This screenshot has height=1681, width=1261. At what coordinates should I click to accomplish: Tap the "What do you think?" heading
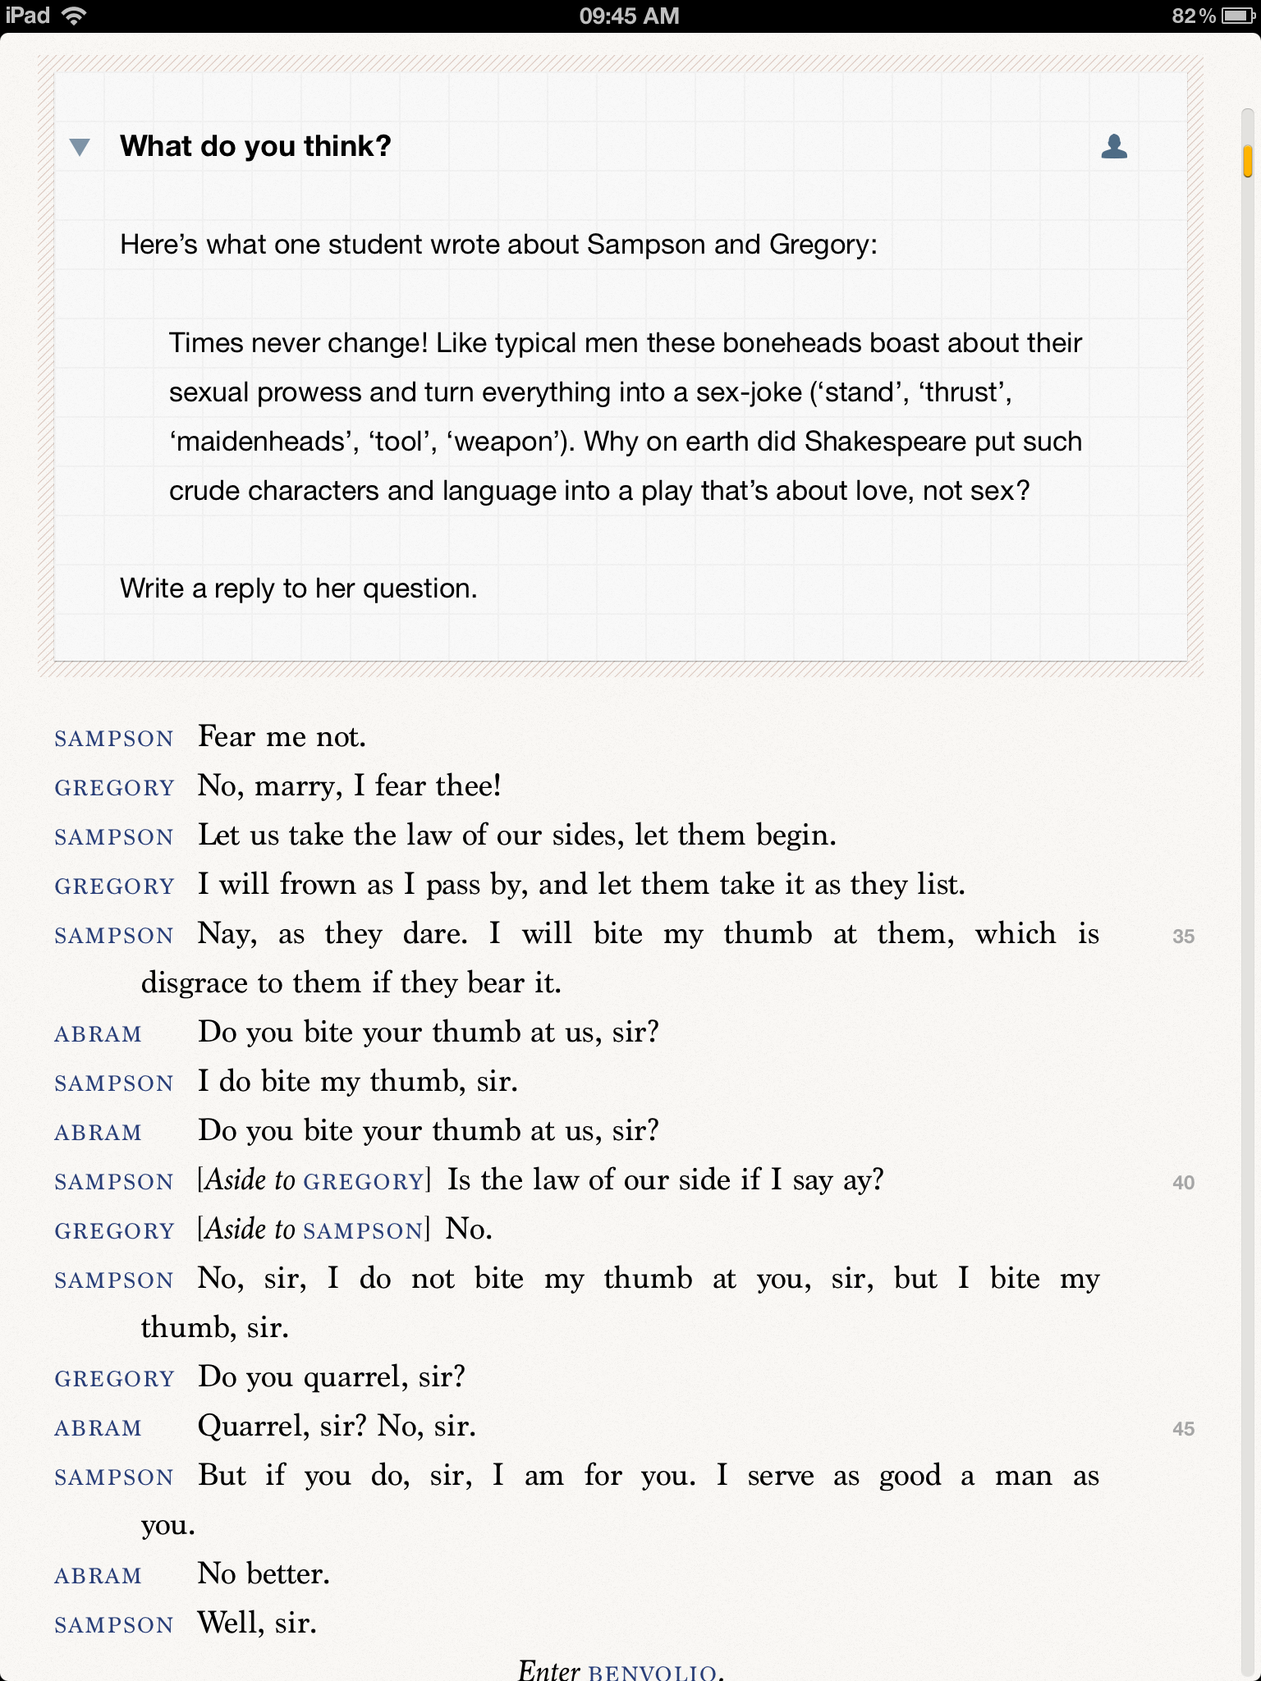point(255,146)
